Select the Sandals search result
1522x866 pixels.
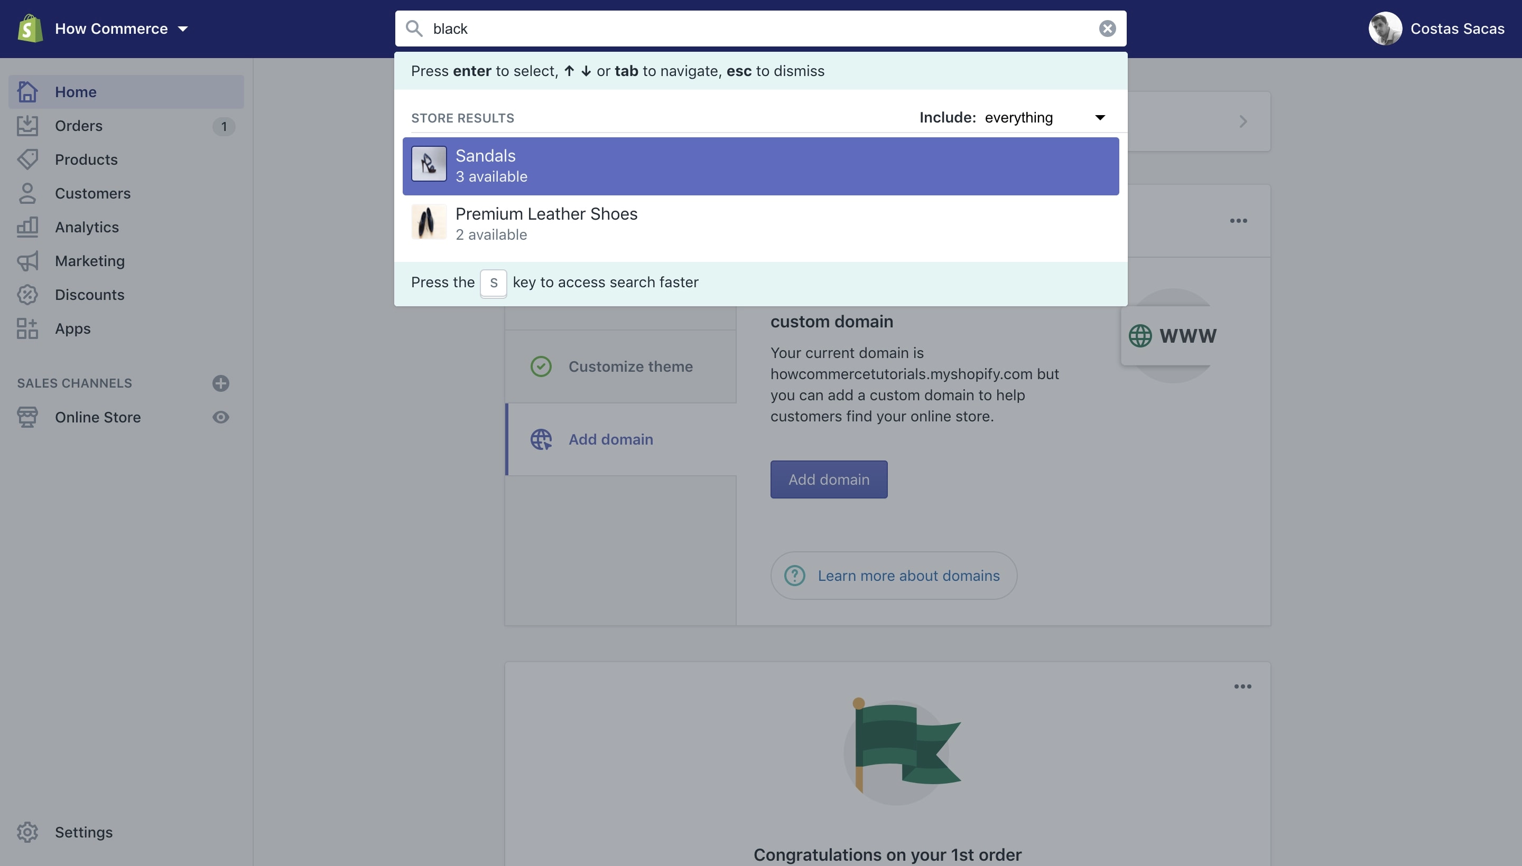coord(760,166)
